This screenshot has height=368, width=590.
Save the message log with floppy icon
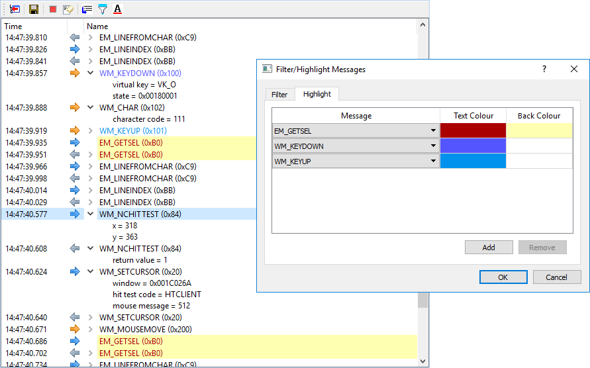click(34, 9)
